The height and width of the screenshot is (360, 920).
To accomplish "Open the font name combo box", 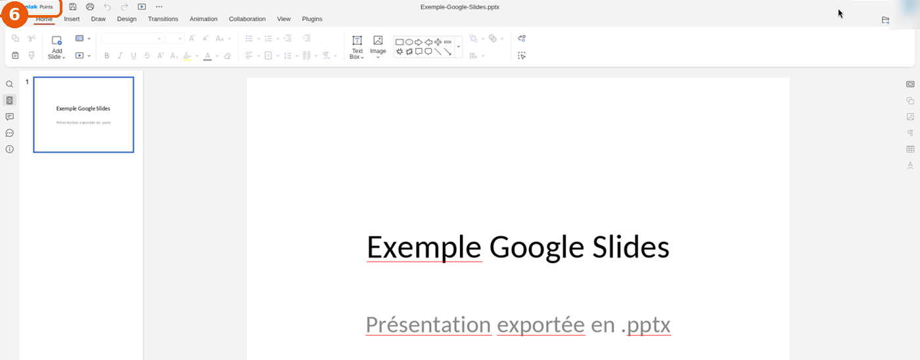I will coord(131,39).
